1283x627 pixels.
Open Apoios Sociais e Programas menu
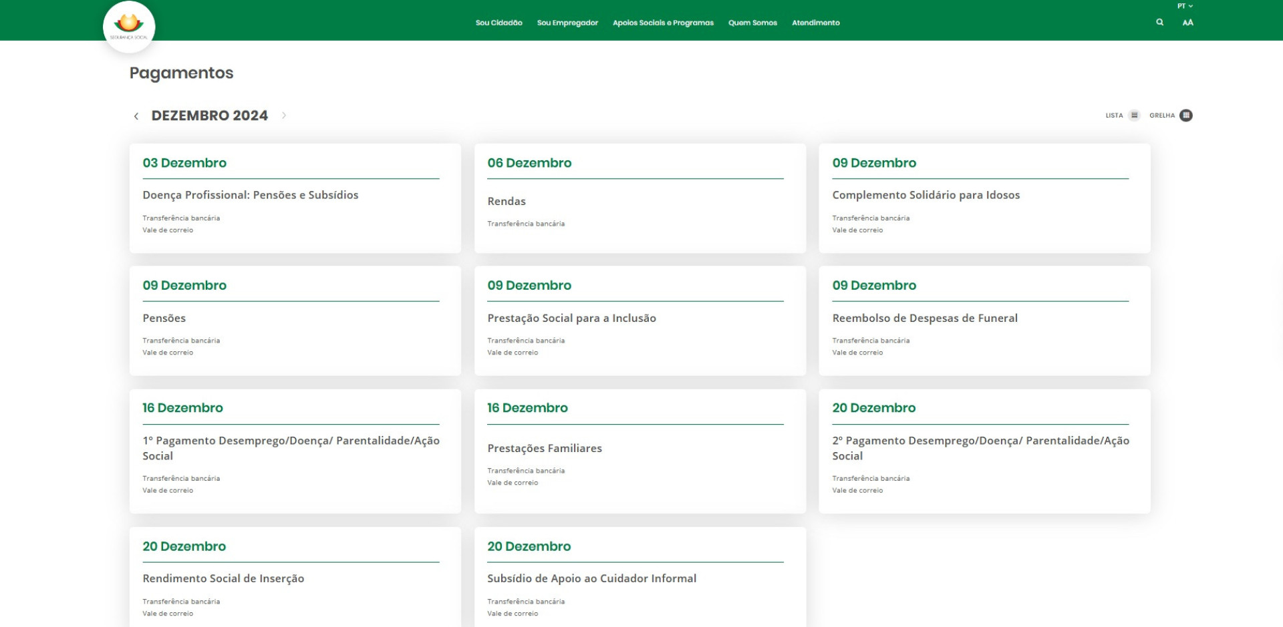(x=663, y=23)
